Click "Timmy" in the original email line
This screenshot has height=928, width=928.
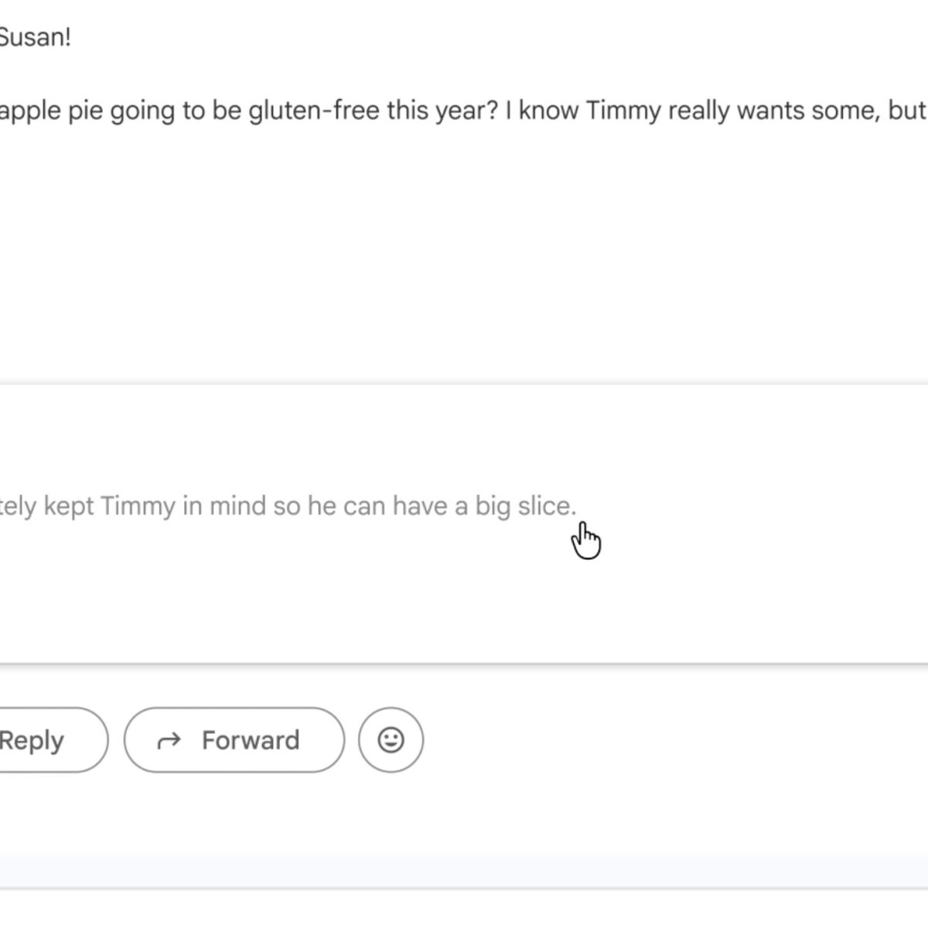click(623, 111)
